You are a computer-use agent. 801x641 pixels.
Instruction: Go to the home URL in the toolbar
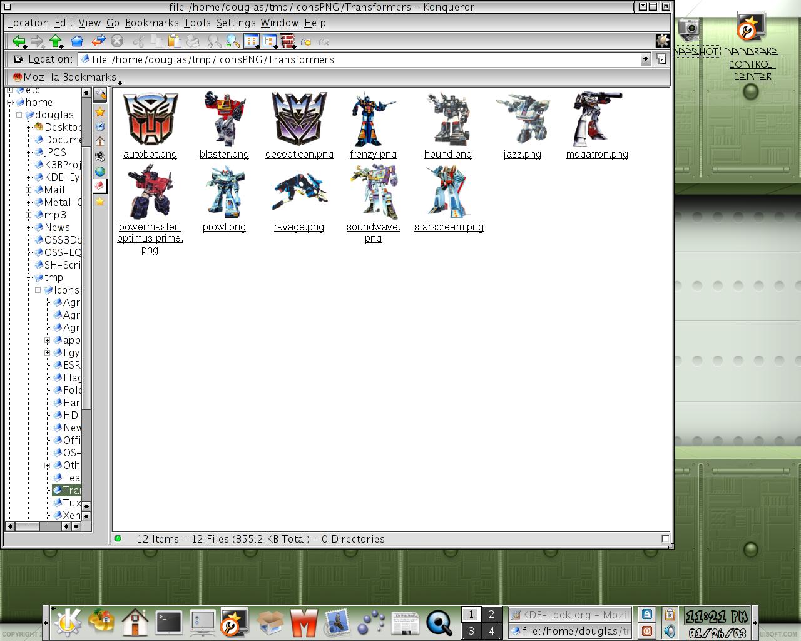77,41
